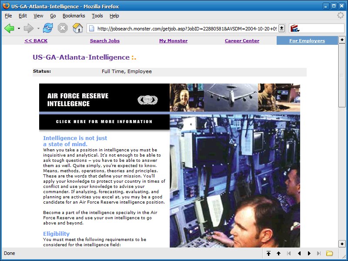Screen dimensions: 348x261
Task: Click the gray Forward arrow button
Action: (28, 28)
